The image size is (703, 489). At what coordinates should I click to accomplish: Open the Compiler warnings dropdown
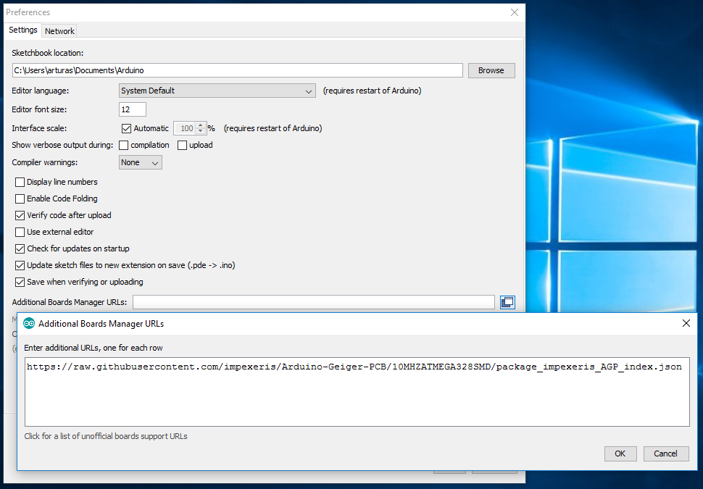point(141,162)
